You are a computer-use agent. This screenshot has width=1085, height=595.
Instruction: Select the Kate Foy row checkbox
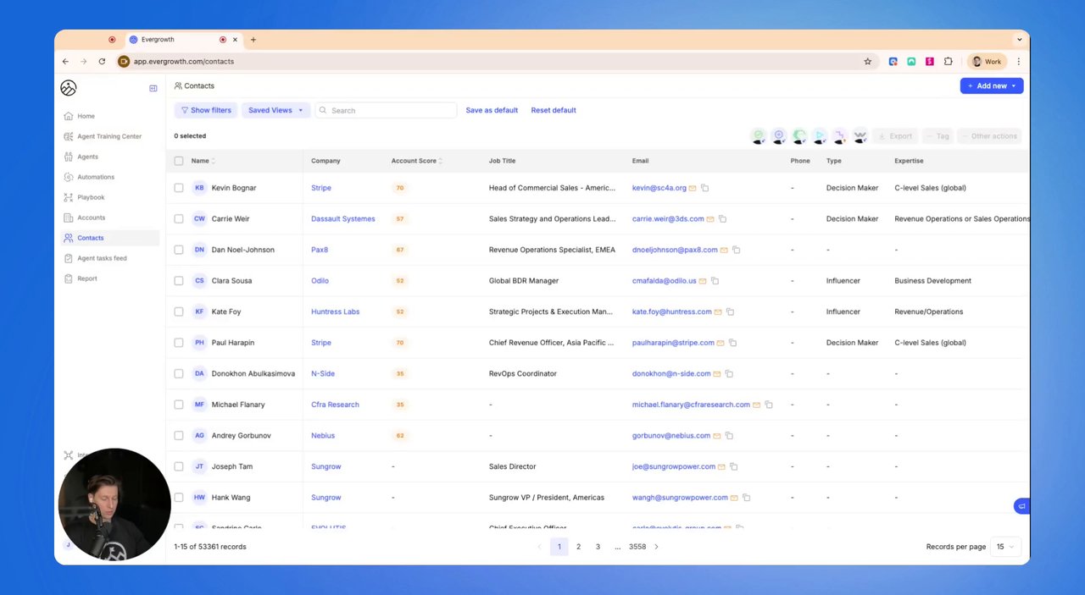179,311
